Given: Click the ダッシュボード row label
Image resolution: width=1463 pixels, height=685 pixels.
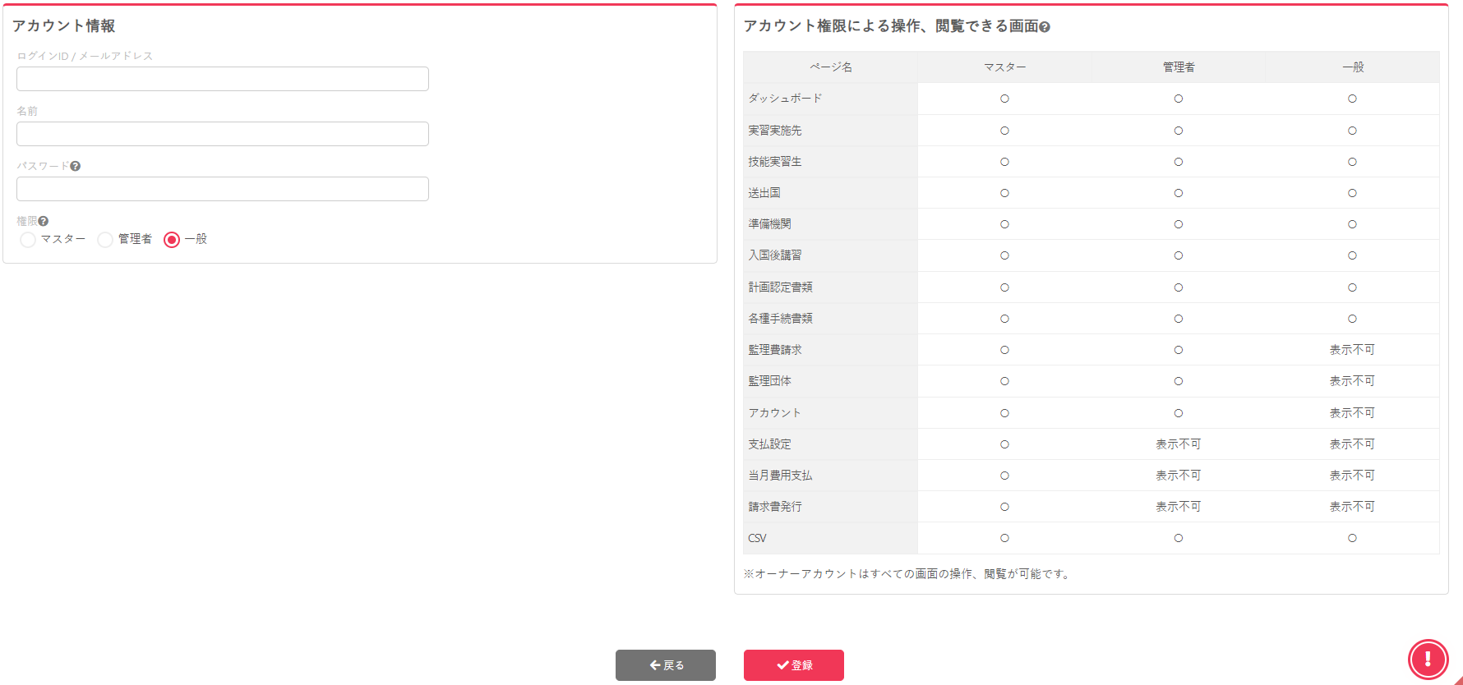Looking at the screenshot, I should [785, 99].
